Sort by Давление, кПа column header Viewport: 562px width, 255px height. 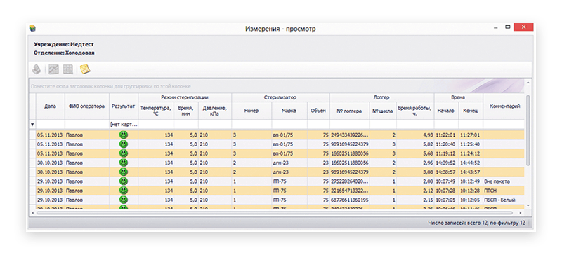tap(215, 111)
